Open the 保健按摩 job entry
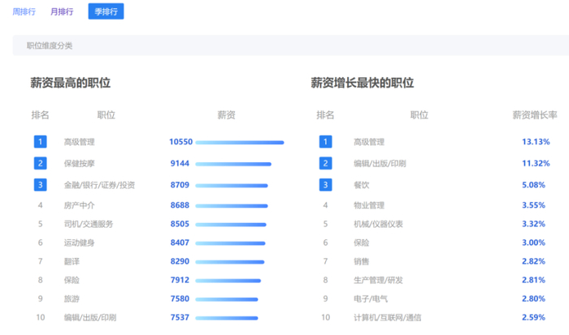The height and width of the screenshot is (335, 569). (x=80, y=164)
